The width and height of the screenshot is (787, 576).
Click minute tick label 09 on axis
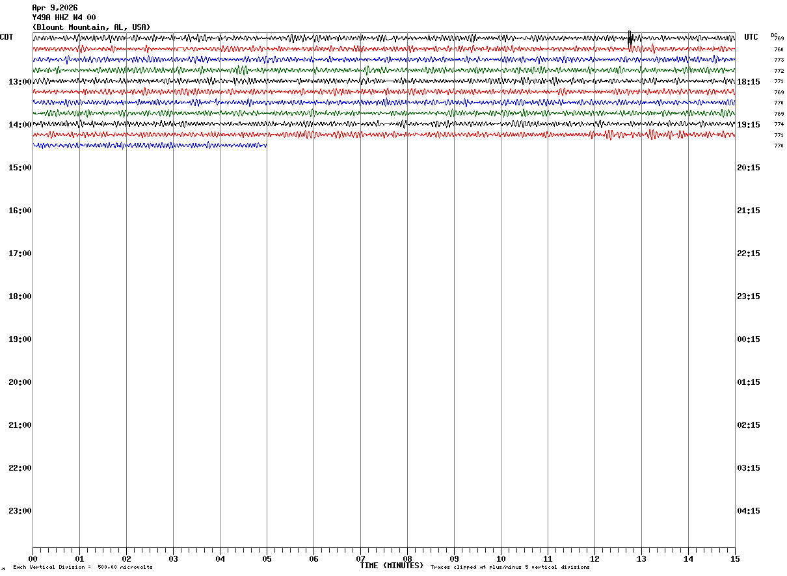coord(454,559)
